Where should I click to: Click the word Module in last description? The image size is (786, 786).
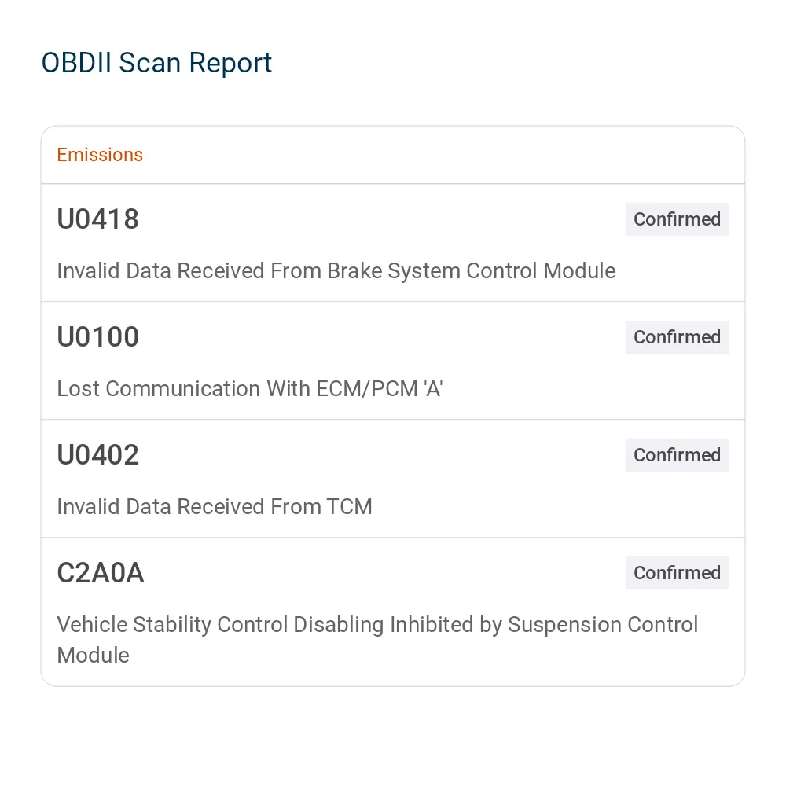coord(94,656)
